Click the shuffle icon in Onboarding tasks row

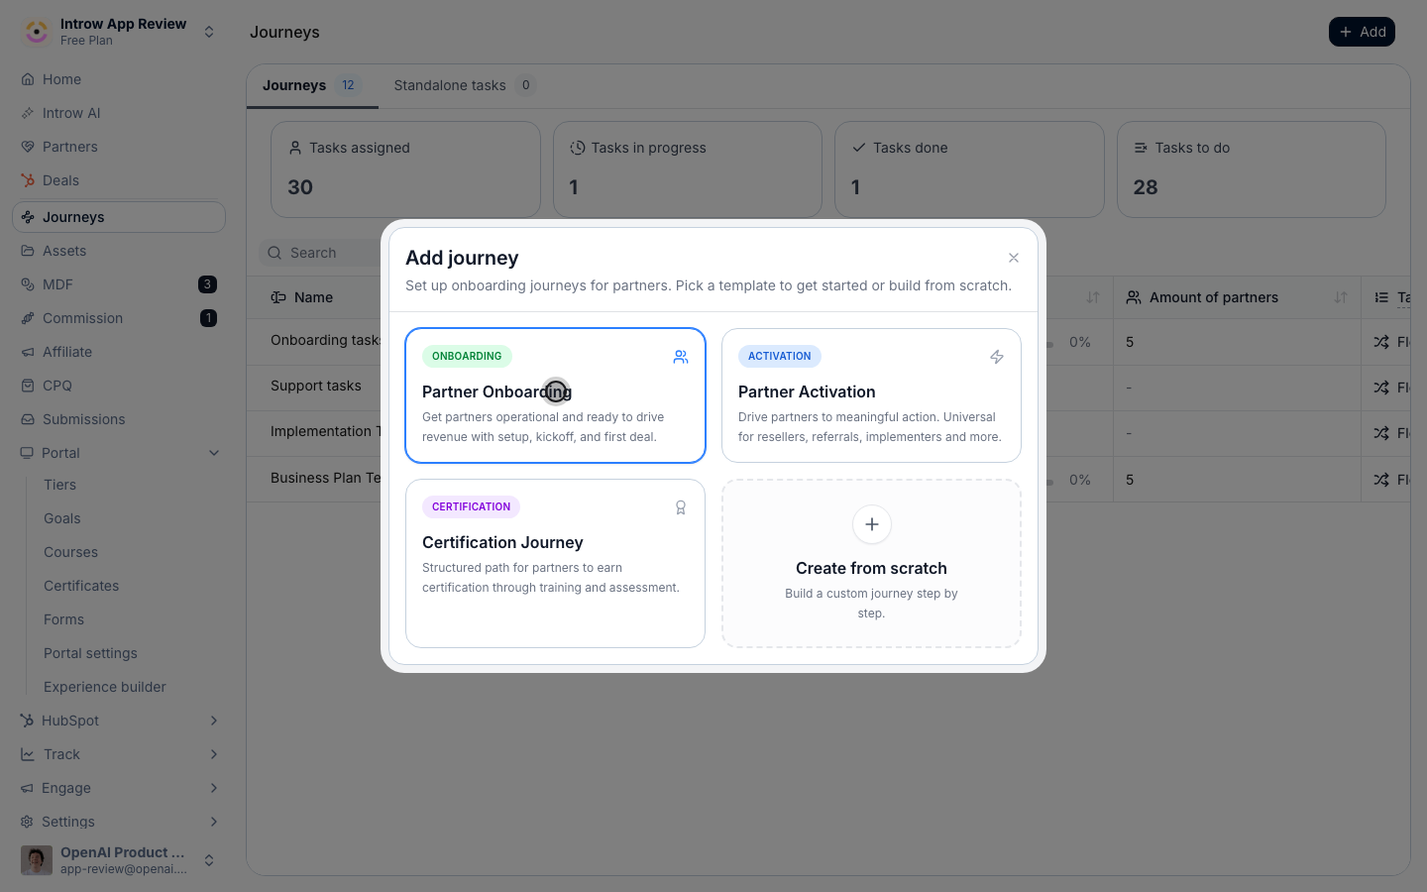coord(1381,342)
